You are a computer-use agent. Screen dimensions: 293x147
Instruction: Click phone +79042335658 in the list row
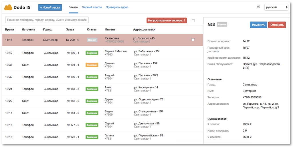click(114, 41)
